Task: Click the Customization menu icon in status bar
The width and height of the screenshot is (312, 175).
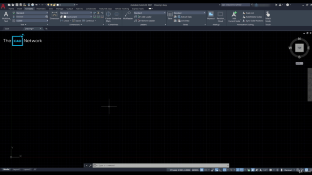Action: click(311, 170)
